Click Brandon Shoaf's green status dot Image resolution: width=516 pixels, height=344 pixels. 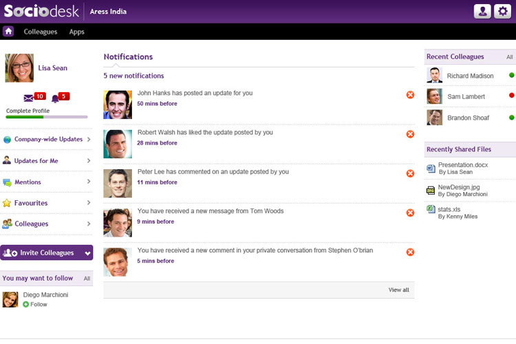click(x=512, y=117)
